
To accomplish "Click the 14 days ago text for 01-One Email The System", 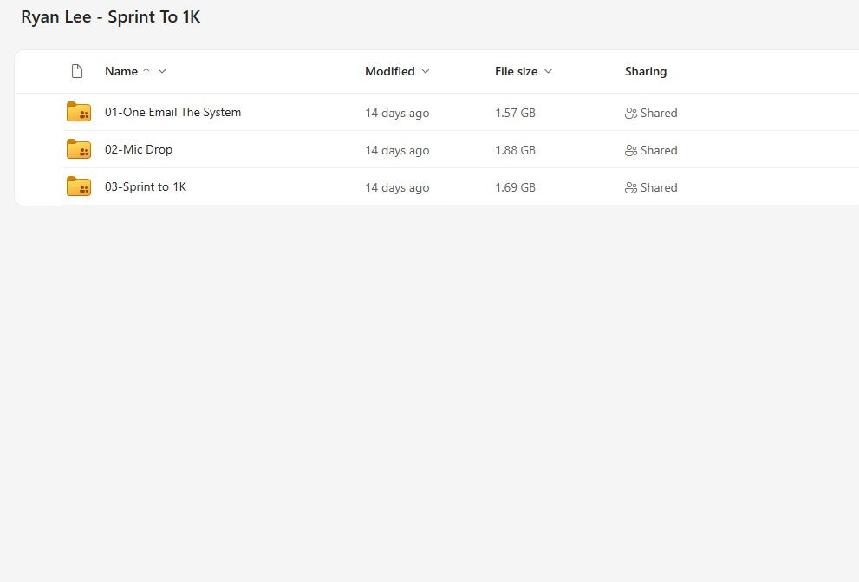I will point(397,112).
